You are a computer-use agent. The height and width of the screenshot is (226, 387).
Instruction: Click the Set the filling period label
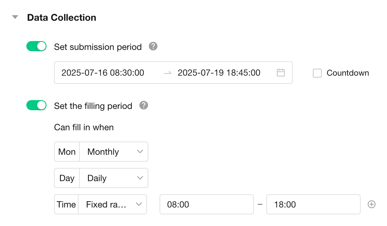(93, 106)
